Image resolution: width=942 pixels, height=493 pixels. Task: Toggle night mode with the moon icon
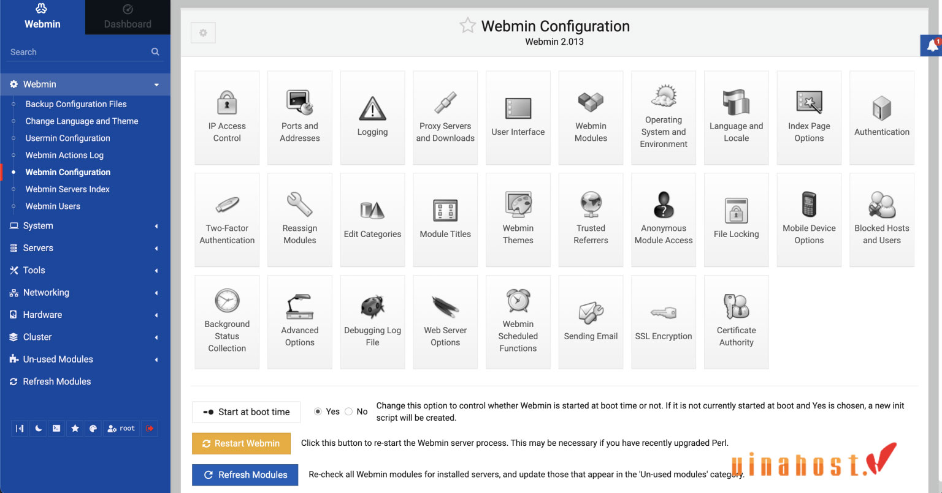[x=38, y=429]
